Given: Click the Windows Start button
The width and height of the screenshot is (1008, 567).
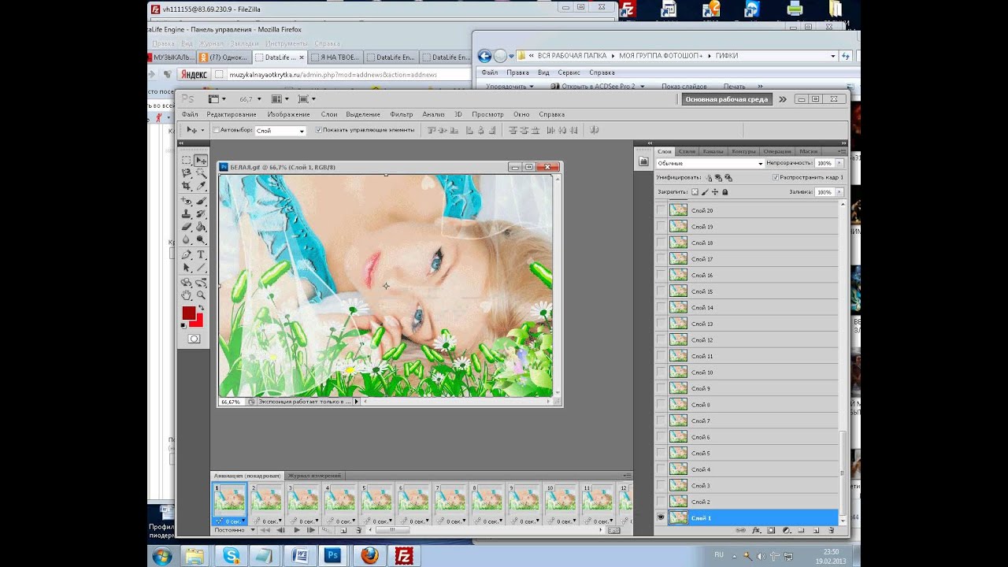Looking at the screenshot, I should point(162,555).
